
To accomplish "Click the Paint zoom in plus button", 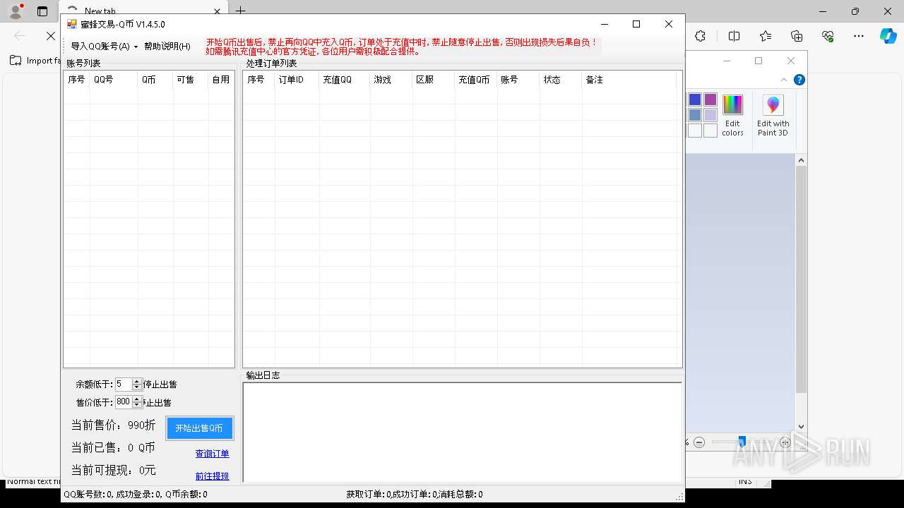I will tap(785, 442).
